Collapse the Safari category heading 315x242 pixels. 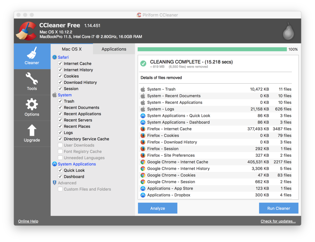click(x=63, y=57)
